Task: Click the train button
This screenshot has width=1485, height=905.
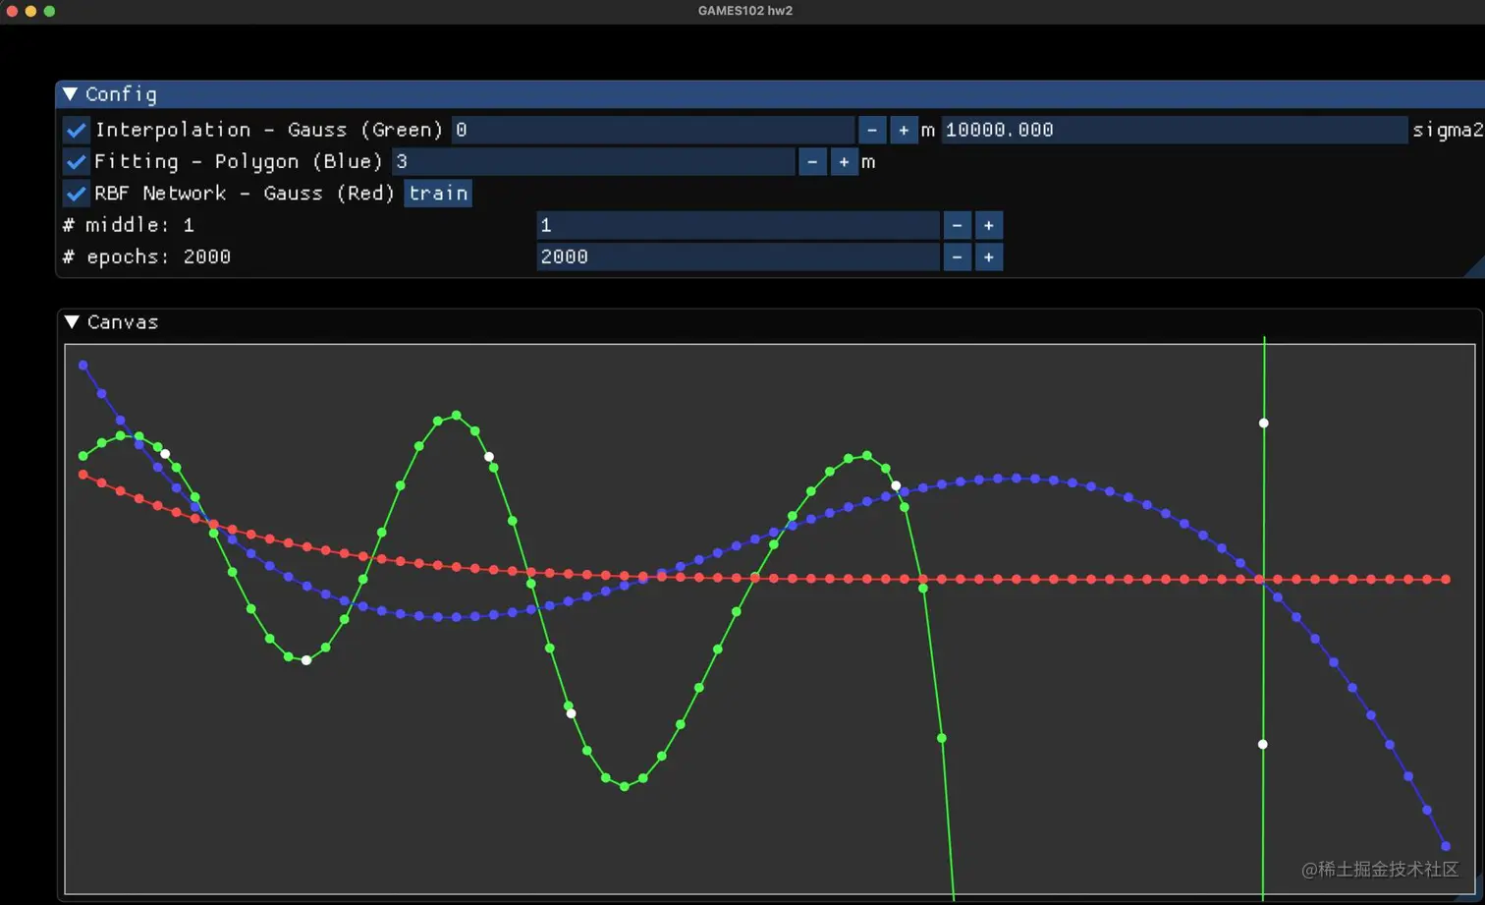Action: pos(438,194)
